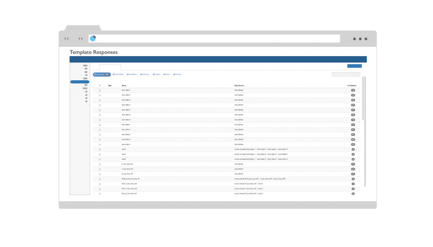
Task: Click the browser forward double-chevron icon
Action: pos(80,38)
